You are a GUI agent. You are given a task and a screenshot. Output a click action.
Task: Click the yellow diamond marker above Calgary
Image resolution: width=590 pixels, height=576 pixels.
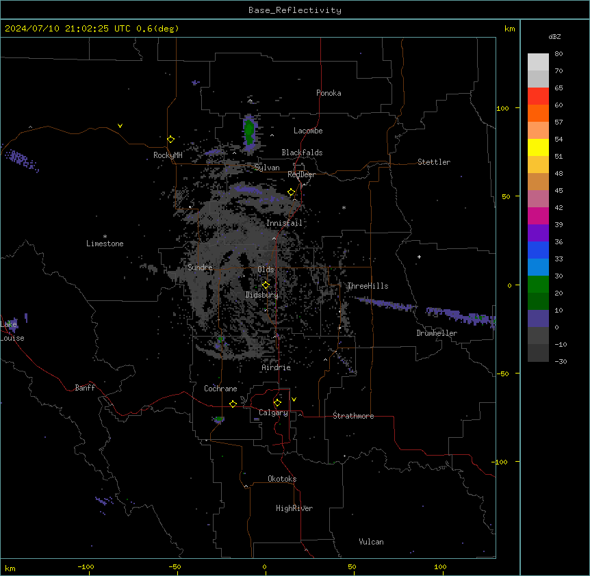[277, 403]
